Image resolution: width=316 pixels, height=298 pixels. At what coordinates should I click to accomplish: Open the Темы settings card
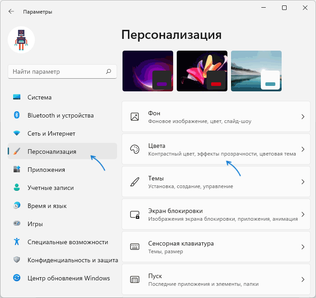[216, 182]
